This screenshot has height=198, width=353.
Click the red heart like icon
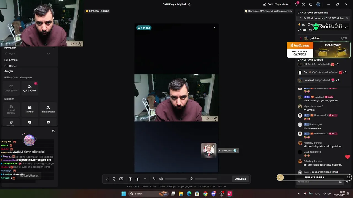tap(347, 157)
